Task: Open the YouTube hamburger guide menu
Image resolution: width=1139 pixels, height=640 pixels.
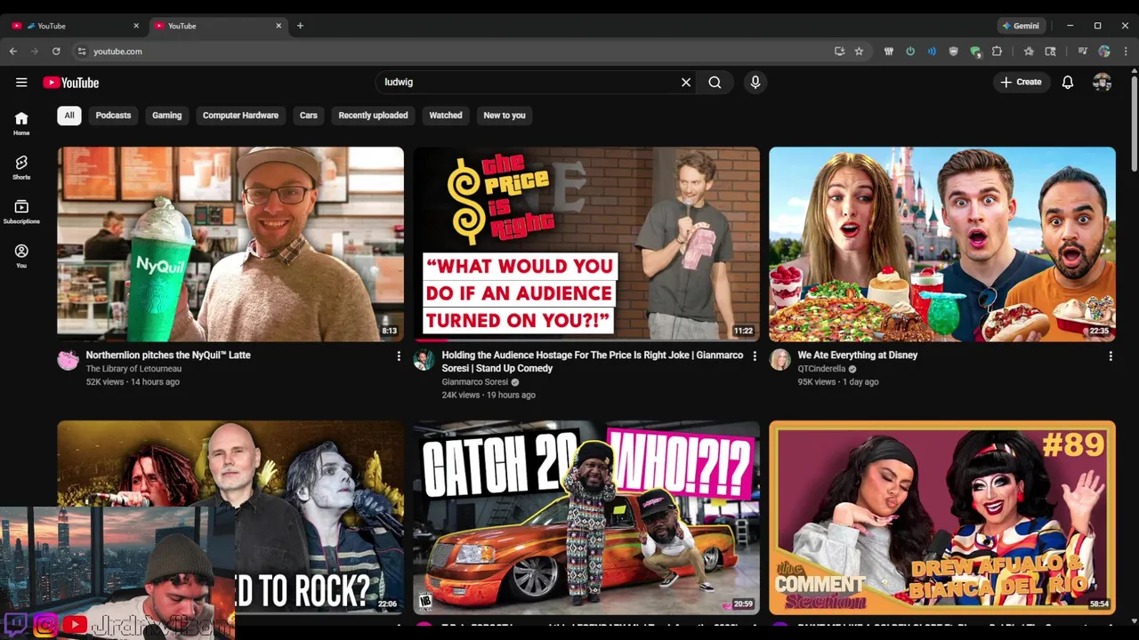Action: tap(21, 83)
